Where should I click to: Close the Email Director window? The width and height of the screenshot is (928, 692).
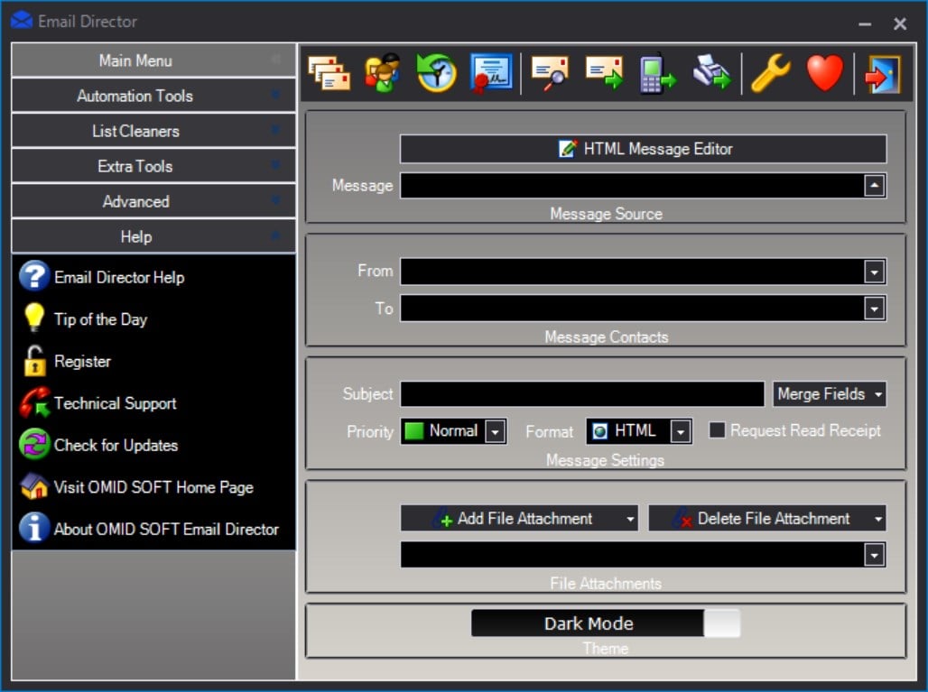pos(900,23)
